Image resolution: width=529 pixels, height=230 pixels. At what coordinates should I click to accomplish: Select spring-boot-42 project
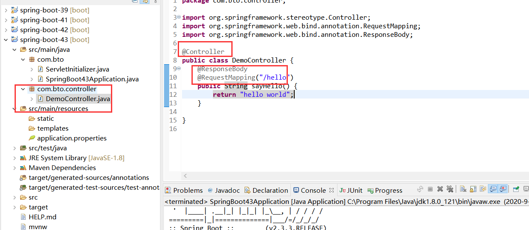click(44, 30)
